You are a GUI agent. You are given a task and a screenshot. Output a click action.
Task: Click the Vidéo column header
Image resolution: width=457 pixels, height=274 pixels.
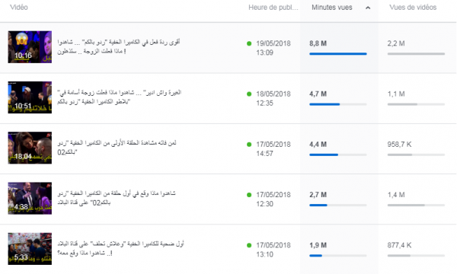[x=19, y=8]
